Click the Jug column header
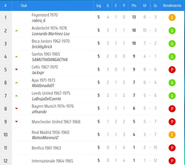Image resolution: width=185 pixels, height=165 pixels. (x=98, y=6)
